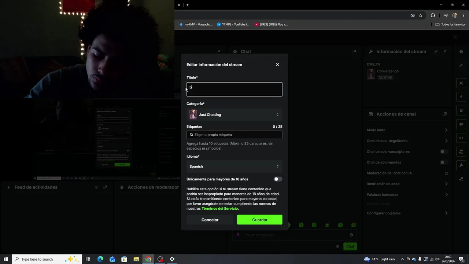Pop out the Acciones de canal panel

point(444,114)
